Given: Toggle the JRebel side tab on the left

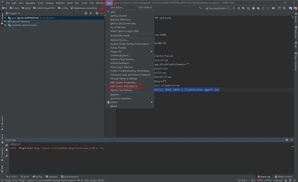Looking at the screenshot, I should point(2,139).
